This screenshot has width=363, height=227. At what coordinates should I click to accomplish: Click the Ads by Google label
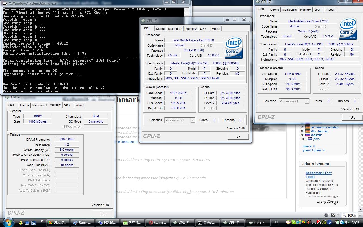tap(328, 202)
